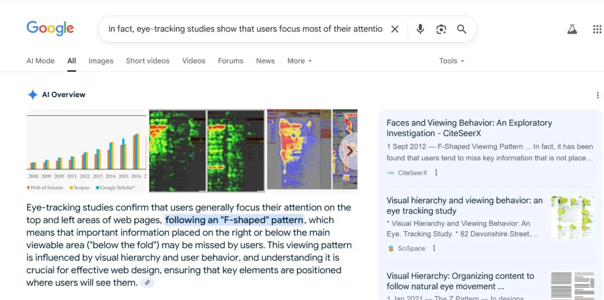
Task: Switch to Short videos tab
Action: tap(147, 61)
